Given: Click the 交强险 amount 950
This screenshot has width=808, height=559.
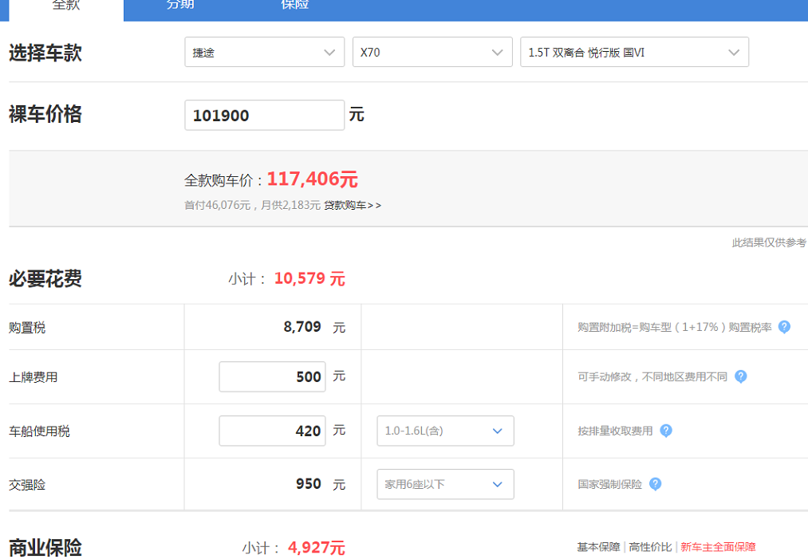Looking at the screenshot, I should [x=308, y=484].
